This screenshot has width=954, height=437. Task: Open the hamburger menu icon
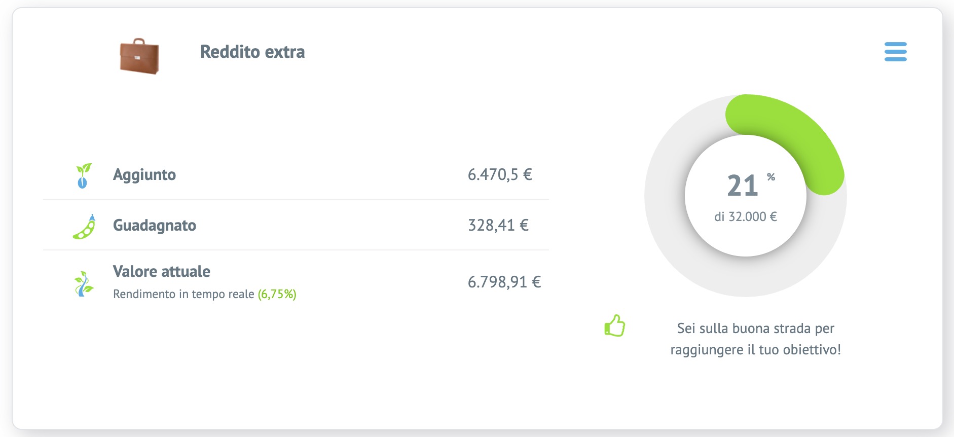coord(895,52)
